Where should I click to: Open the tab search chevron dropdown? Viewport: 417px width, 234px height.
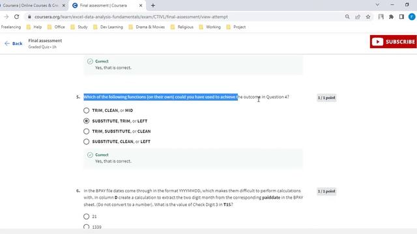[x=377, y=5]
